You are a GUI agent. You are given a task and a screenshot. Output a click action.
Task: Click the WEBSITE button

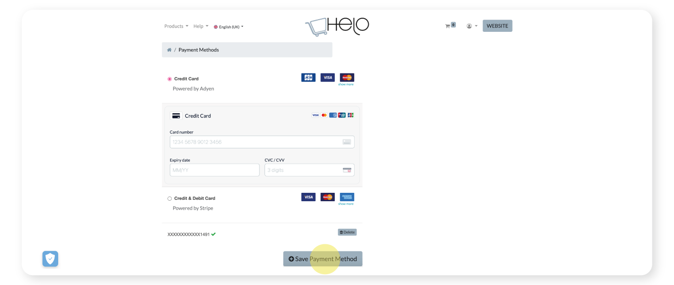[497, 26]
